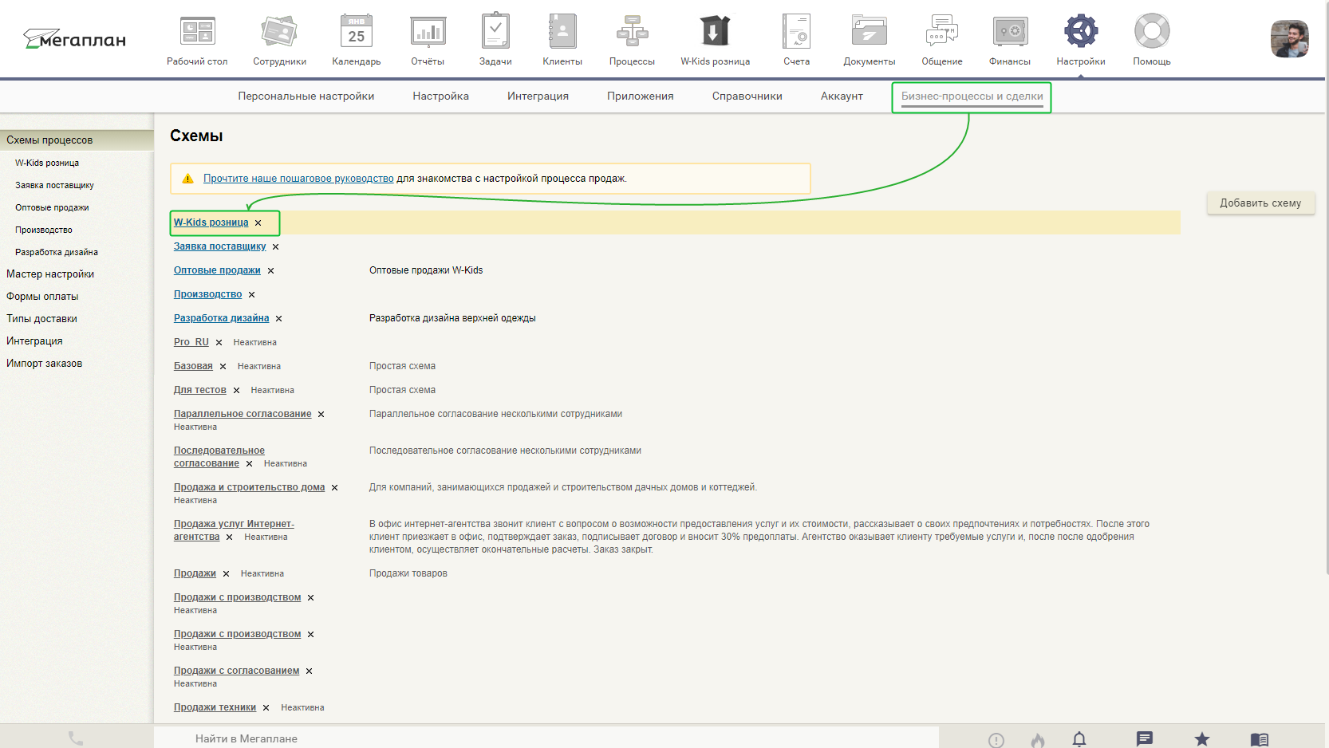Screen dimensions: 1329x748
Task: Open Импорт заказов in left sidebar
Action: pos(44,364)
